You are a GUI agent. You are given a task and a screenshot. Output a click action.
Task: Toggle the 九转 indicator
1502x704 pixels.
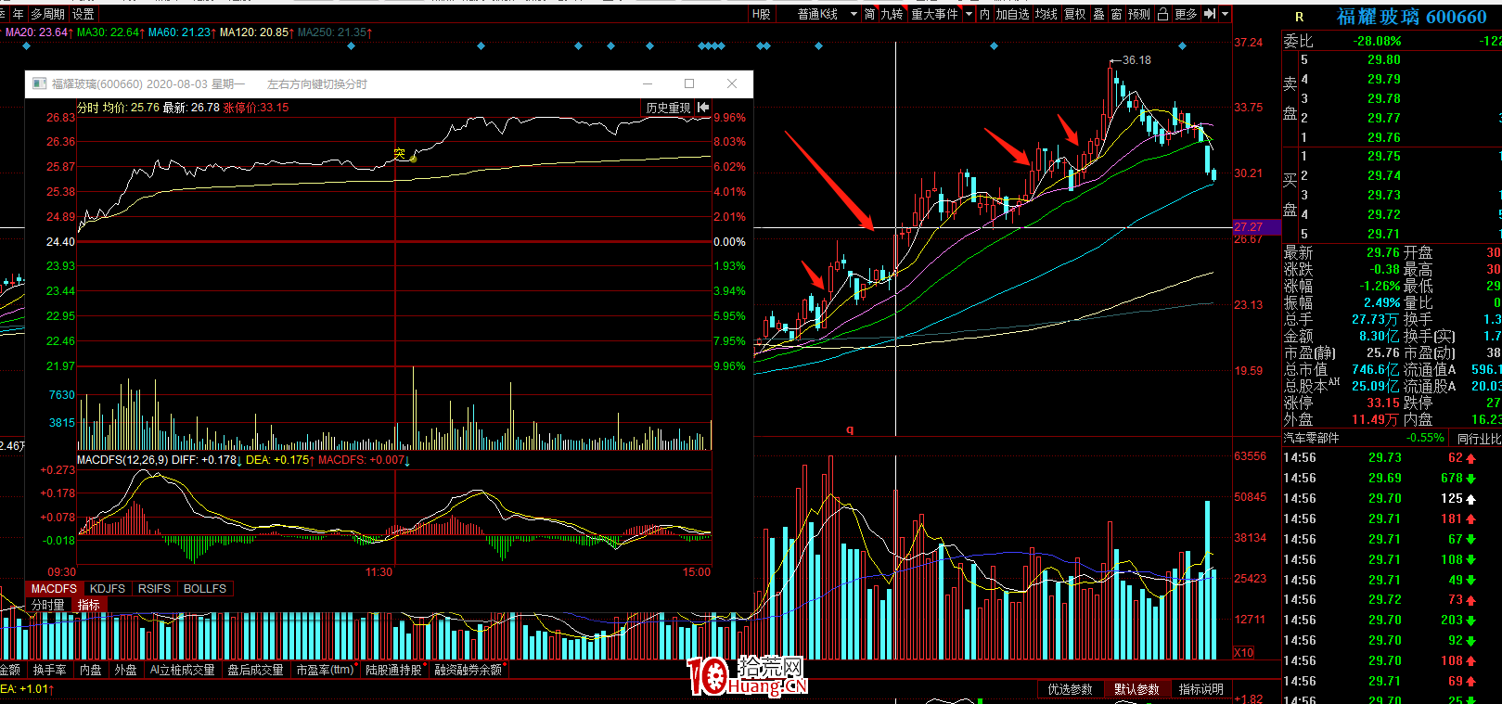click(892, 14)
